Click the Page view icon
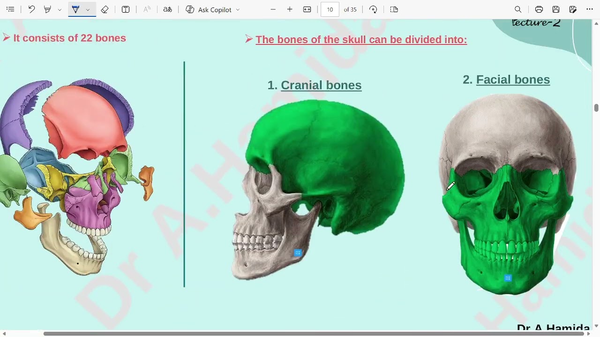This screenshot has height=337, width=600. tap(394, 9)
